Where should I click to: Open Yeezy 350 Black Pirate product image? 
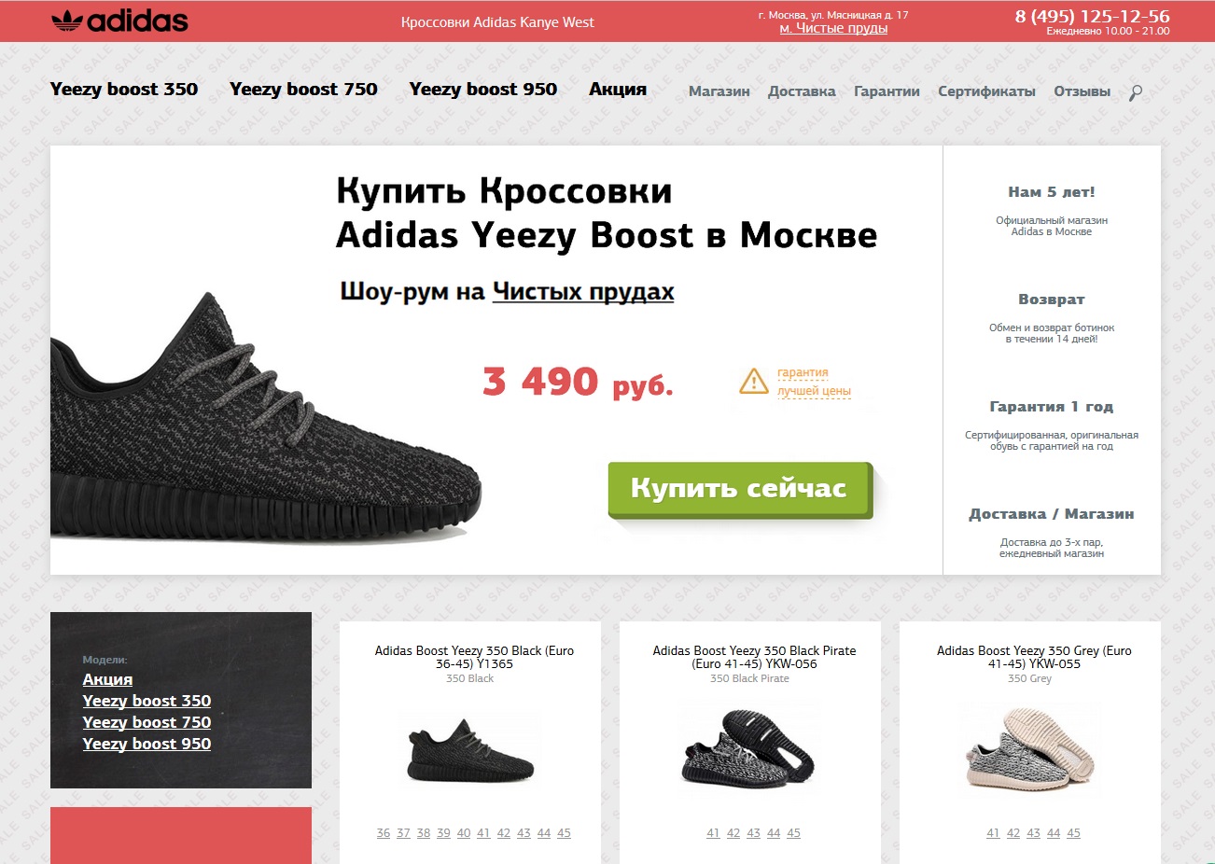[750, 748]
